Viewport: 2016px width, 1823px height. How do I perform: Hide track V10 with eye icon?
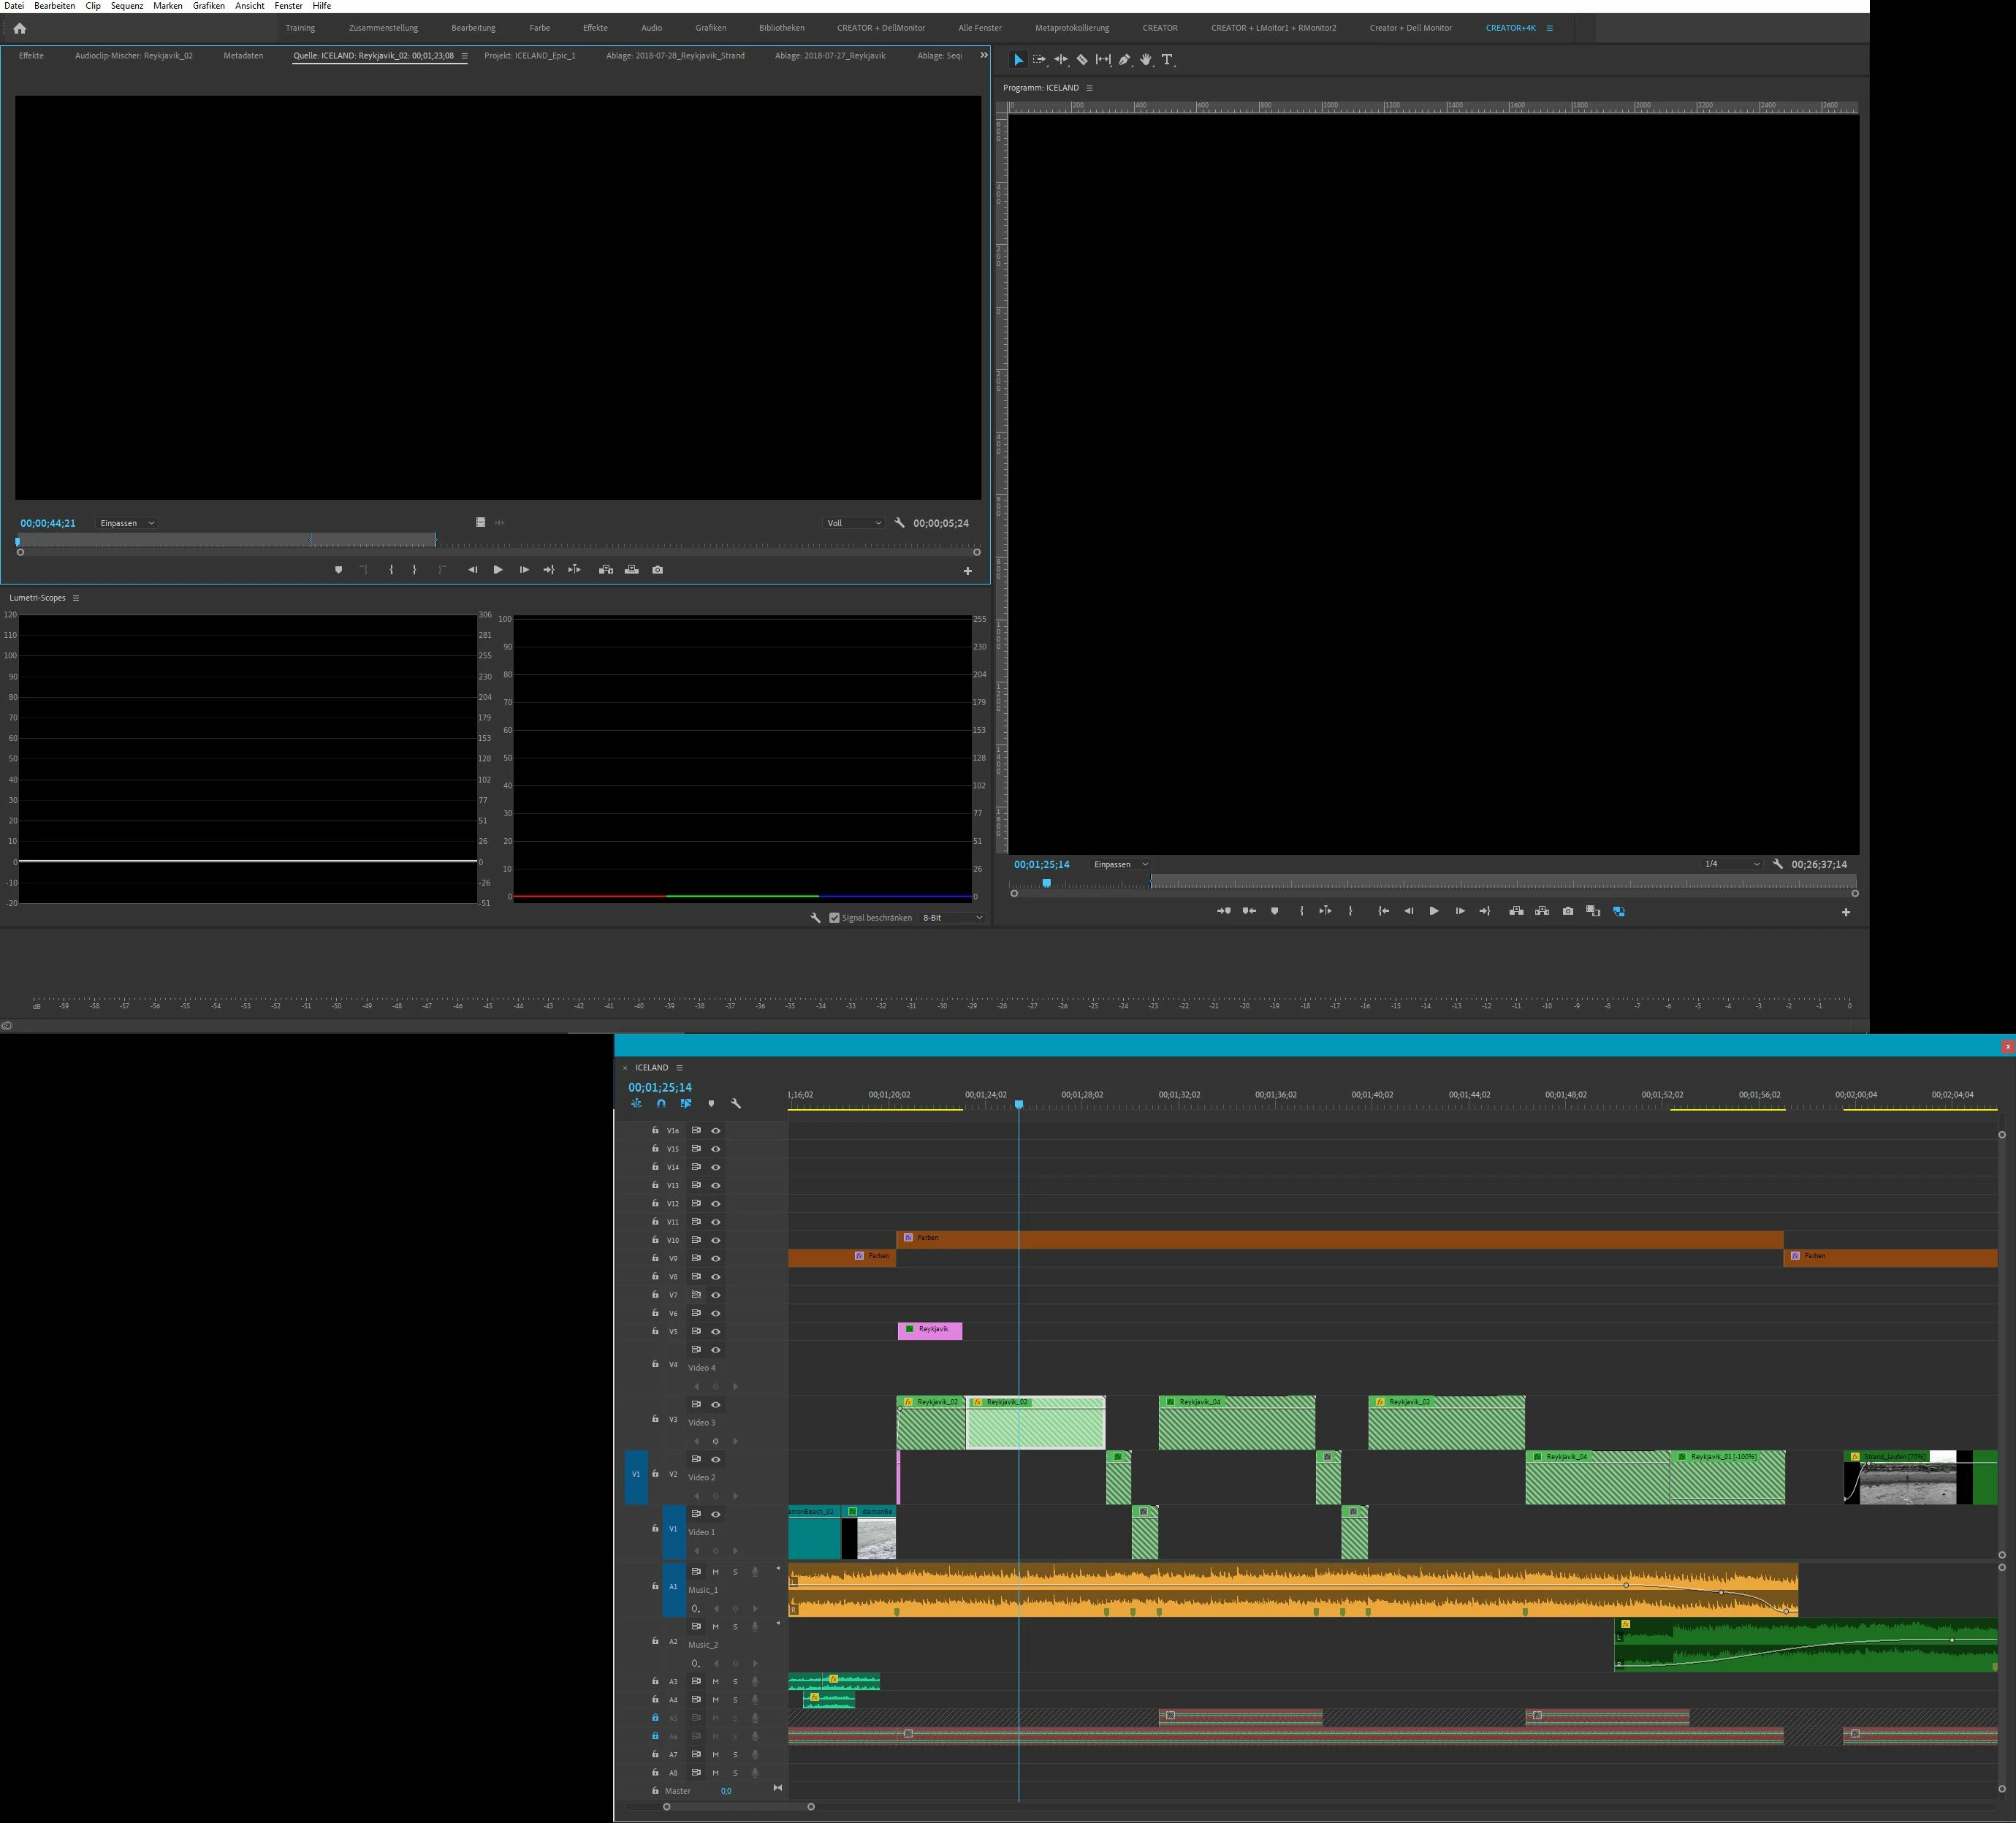tap(715, 1240)
